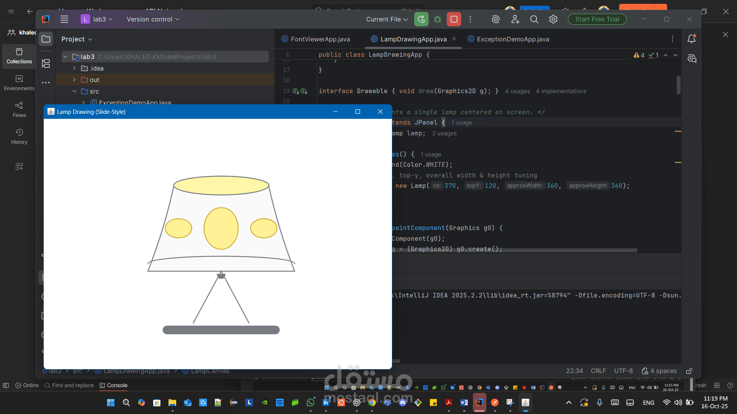This screenshot has height=414, width=737.
Task: Click the 22:34 caret position in the status bar
Action: (x=574, y=371)
